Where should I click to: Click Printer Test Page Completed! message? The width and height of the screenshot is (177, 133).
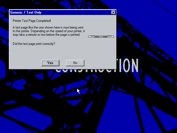tap(32, 21)
